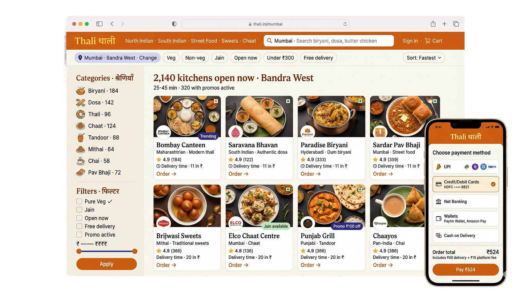Click the right price slider handle
This screenshot has width=531, height=296.
(x=135, y=251)
